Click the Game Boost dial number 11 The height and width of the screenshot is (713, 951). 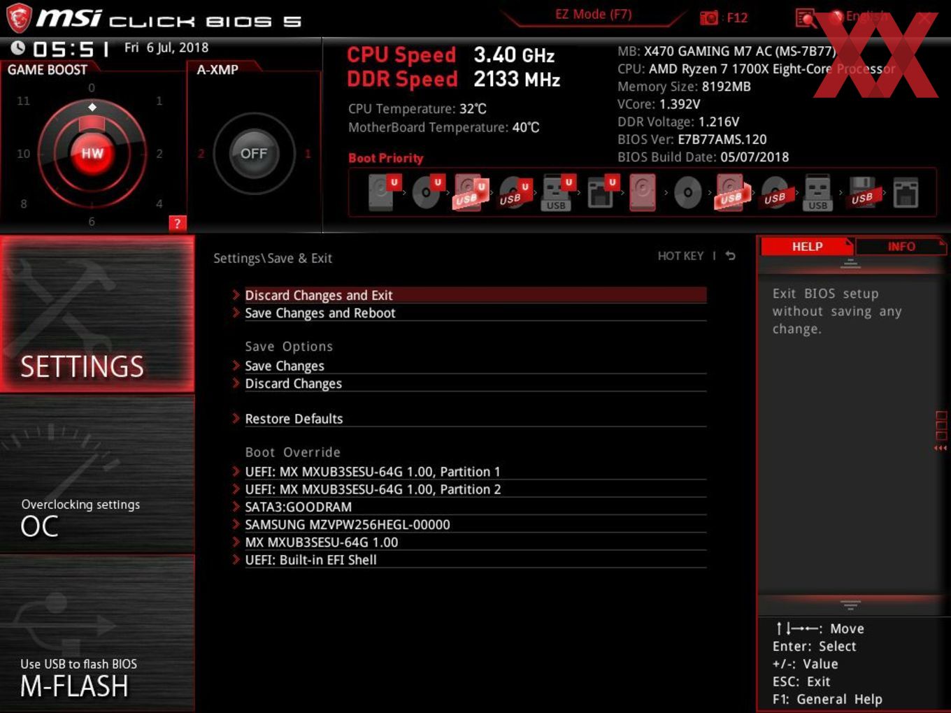click(23, 101)
